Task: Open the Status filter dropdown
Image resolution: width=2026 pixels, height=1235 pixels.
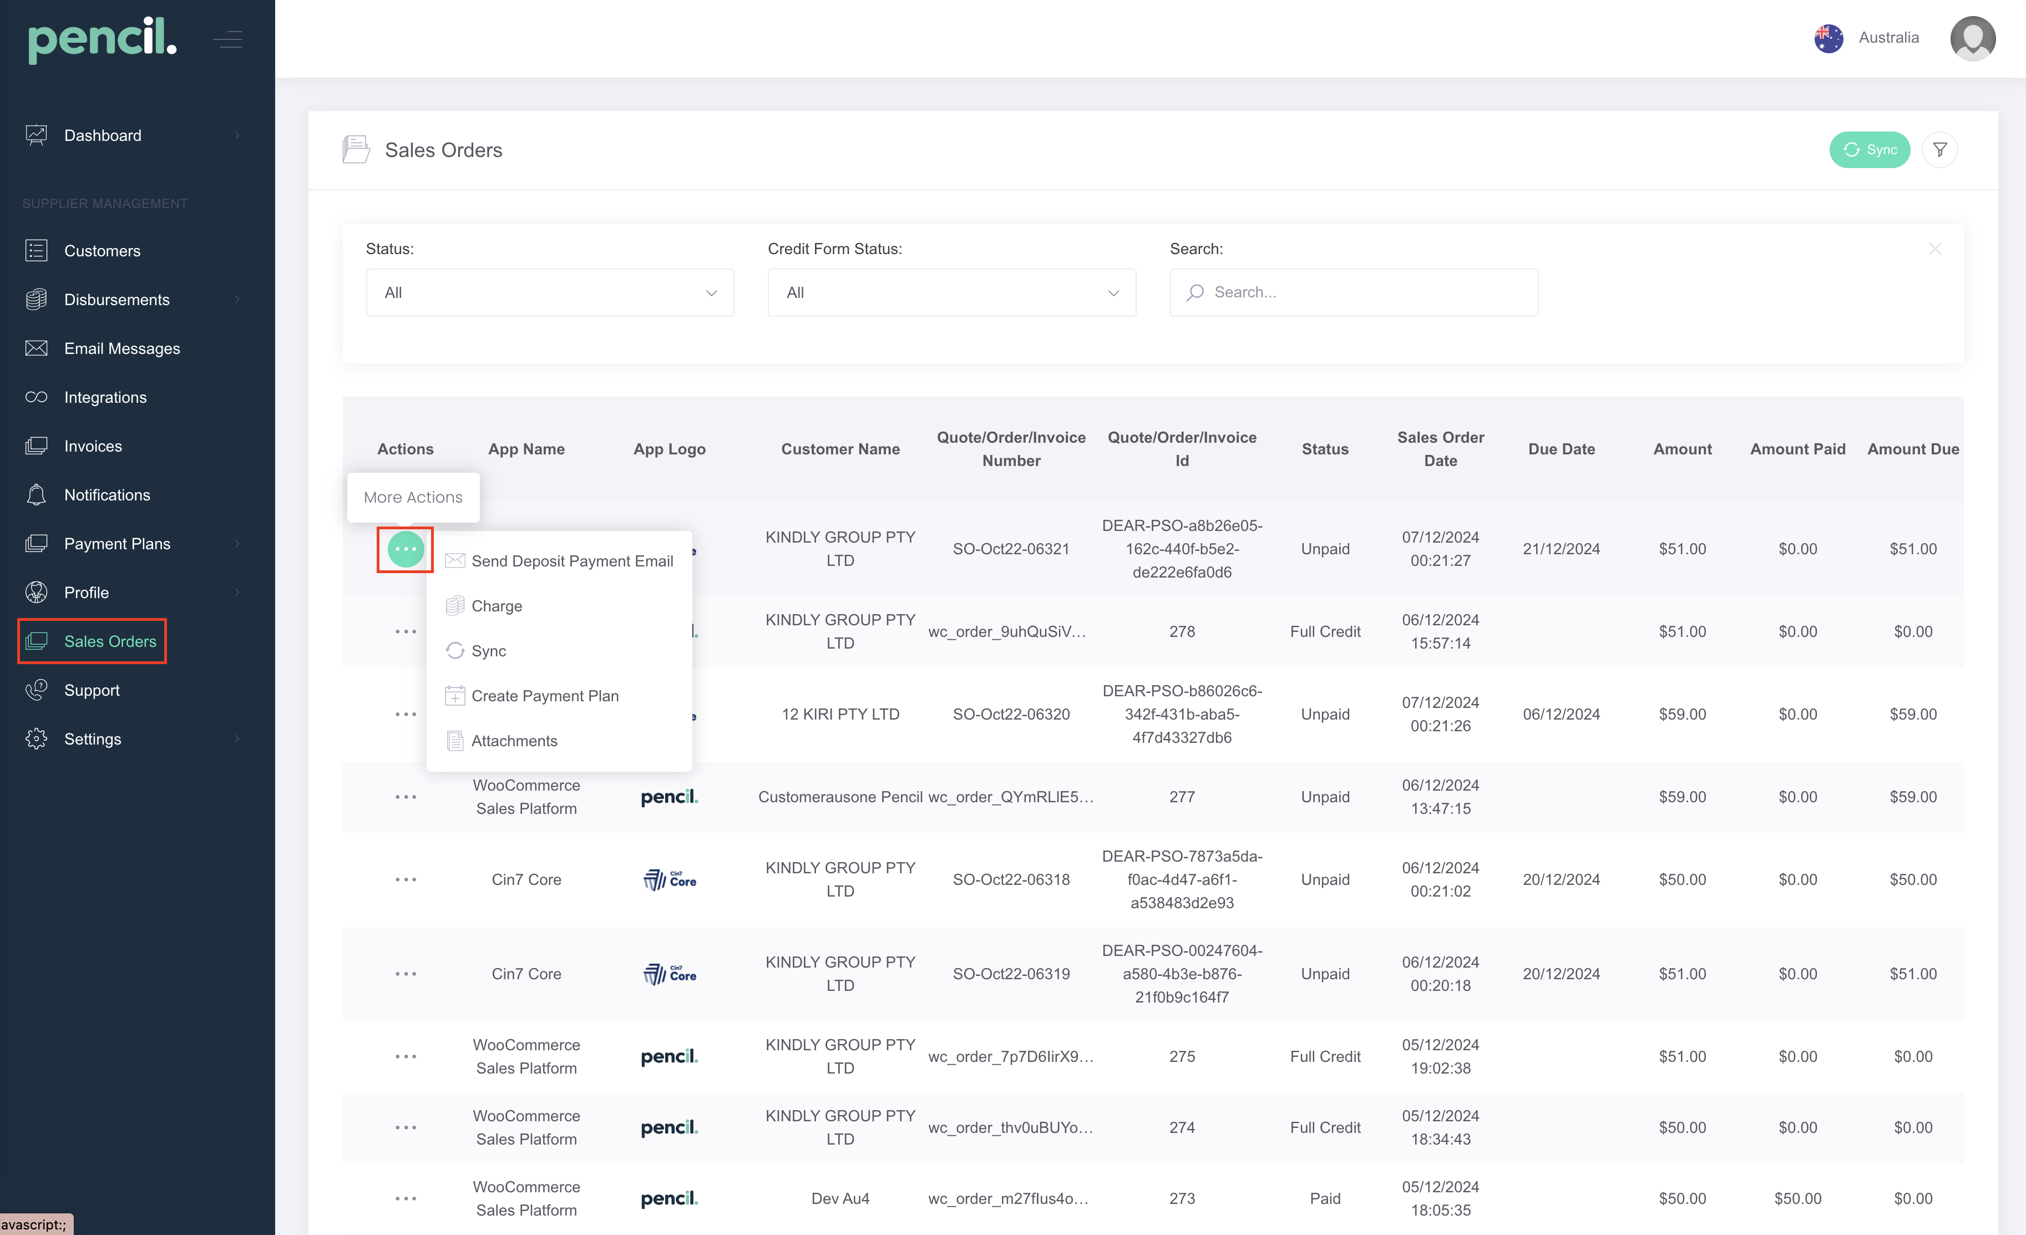Action: 549,293
